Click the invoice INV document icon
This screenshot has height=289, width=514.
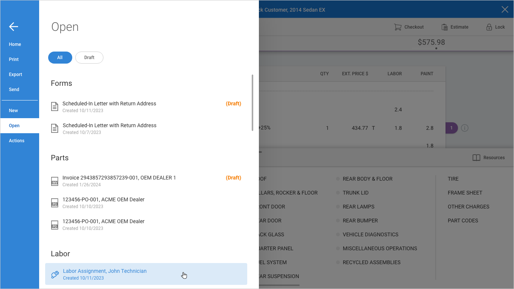point(55,181)
